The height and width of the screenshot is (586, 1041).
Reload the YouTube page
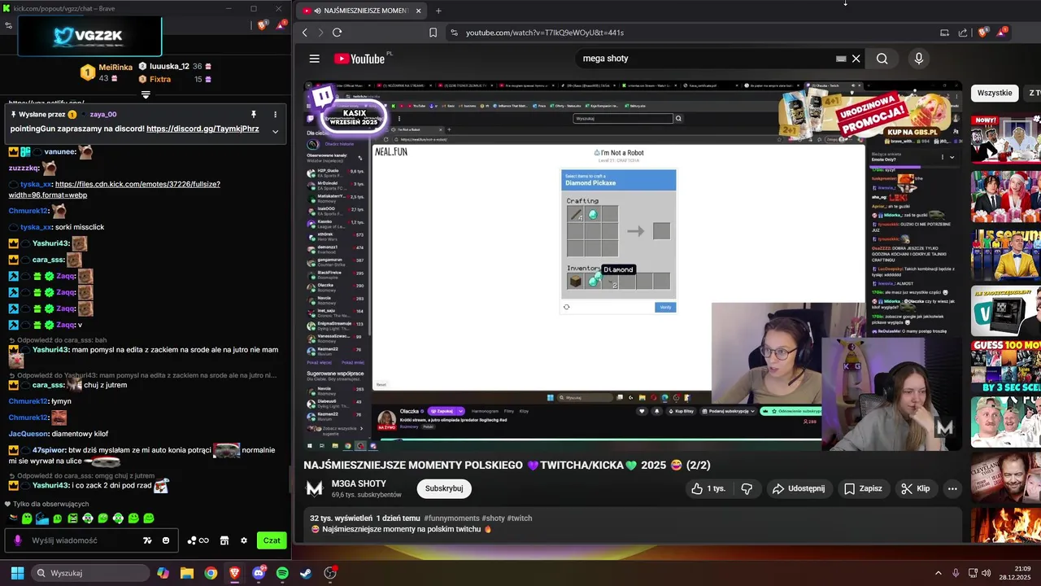click(337, 33)
